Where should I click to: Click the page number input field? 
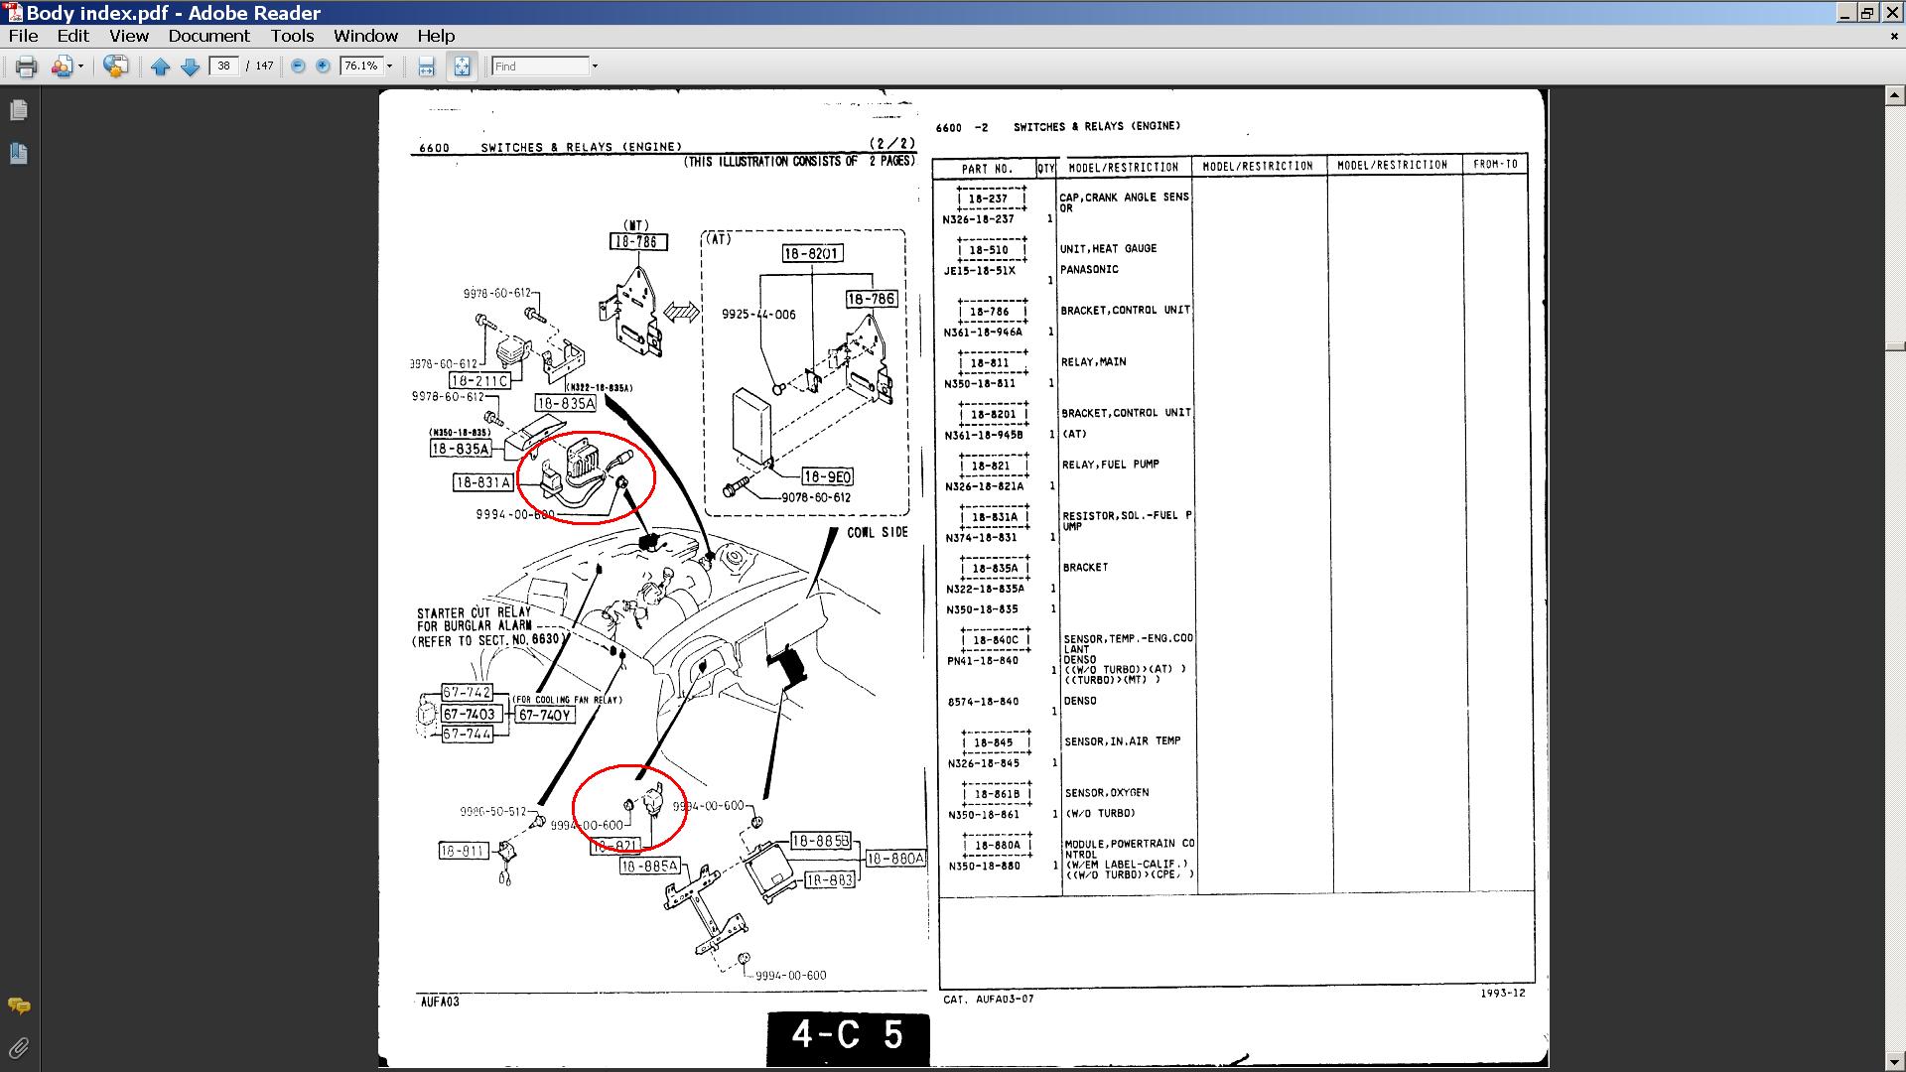point(224,67)
